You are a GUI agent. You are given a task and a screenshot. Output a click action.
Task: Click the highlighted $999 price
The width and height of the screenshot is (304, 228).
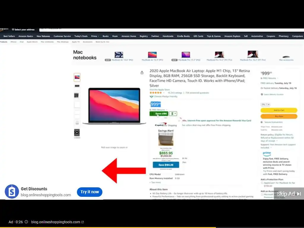[x=155, y=104]
